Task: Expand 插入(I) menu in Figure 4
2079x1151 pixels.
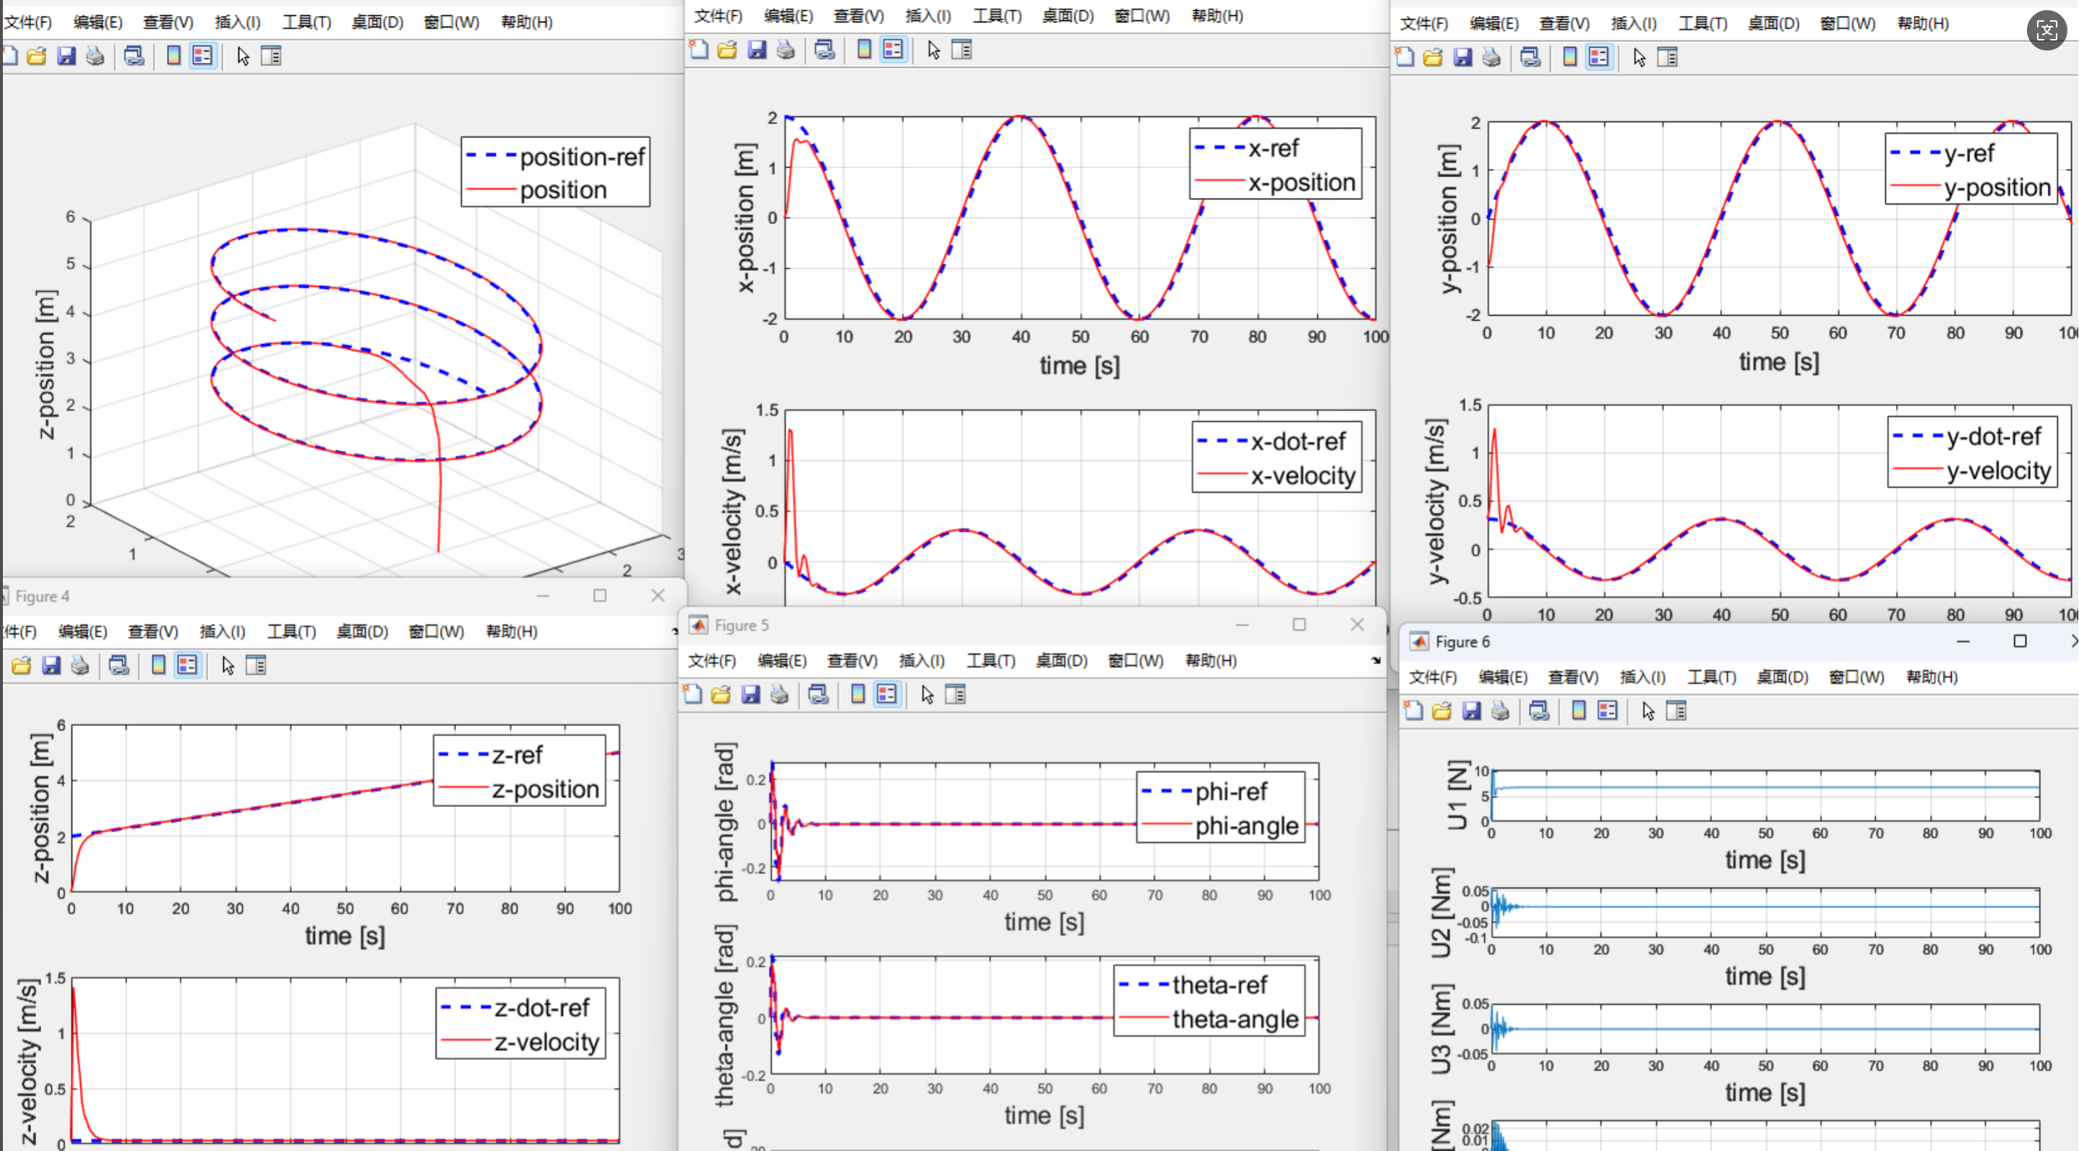Action: (x=223, y=631)
